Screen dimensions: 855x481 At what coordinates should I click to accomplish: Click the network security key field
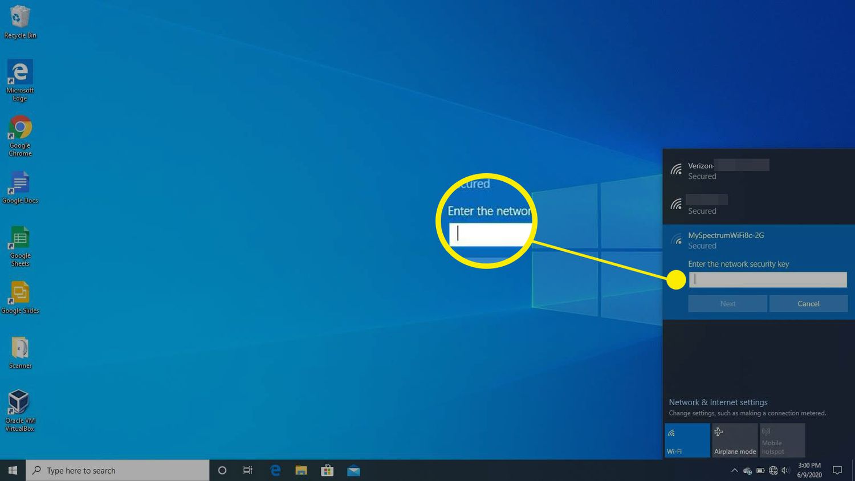(767, 279)
